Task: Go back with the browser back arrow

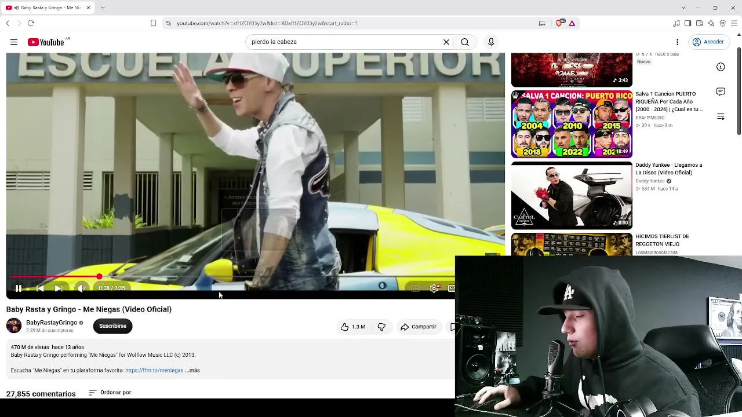Action: click(x=8, y=23)
